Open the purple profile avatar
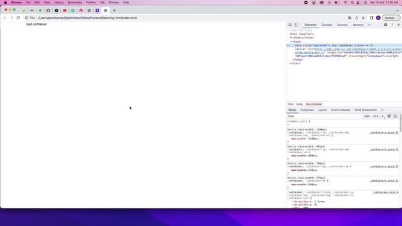The image size is (402, 226). [x=378, y=18]
